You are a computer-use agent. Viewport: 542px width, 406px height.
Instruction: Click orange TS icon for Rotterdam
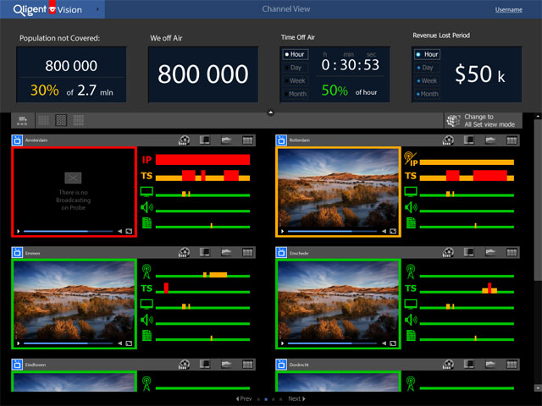click(x=411, y=176)
